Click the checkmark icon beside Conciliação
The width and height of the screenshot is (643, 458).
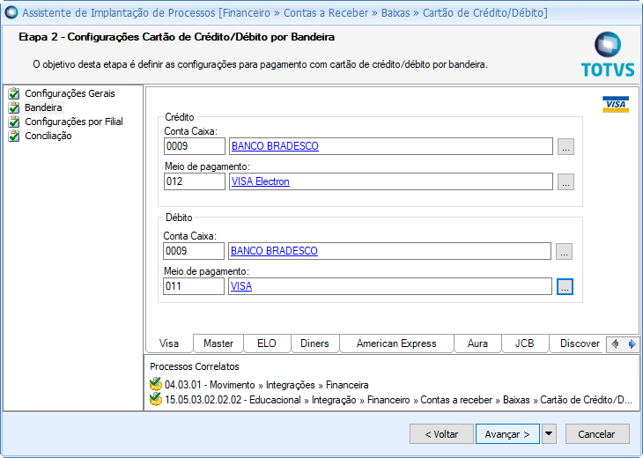coord(14,136)
